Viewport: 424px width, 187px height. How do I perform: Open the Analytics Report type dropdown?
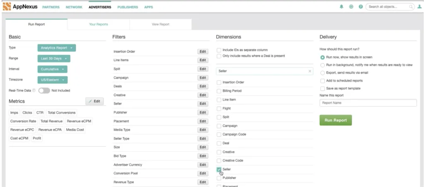click(x=57, y=48)
